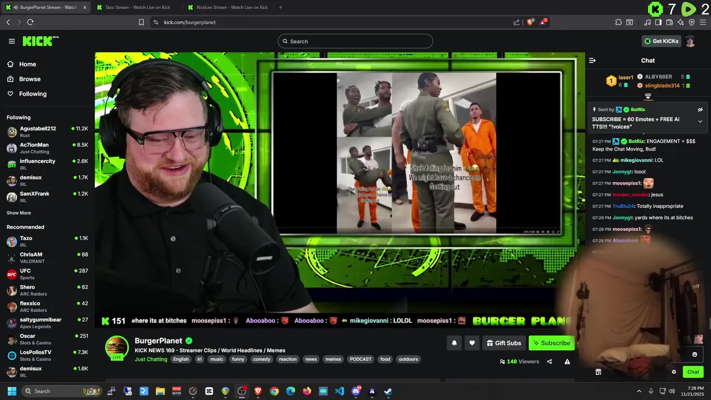
Task: Collapse the chat panel arrow icon
Action: point(592,61)
